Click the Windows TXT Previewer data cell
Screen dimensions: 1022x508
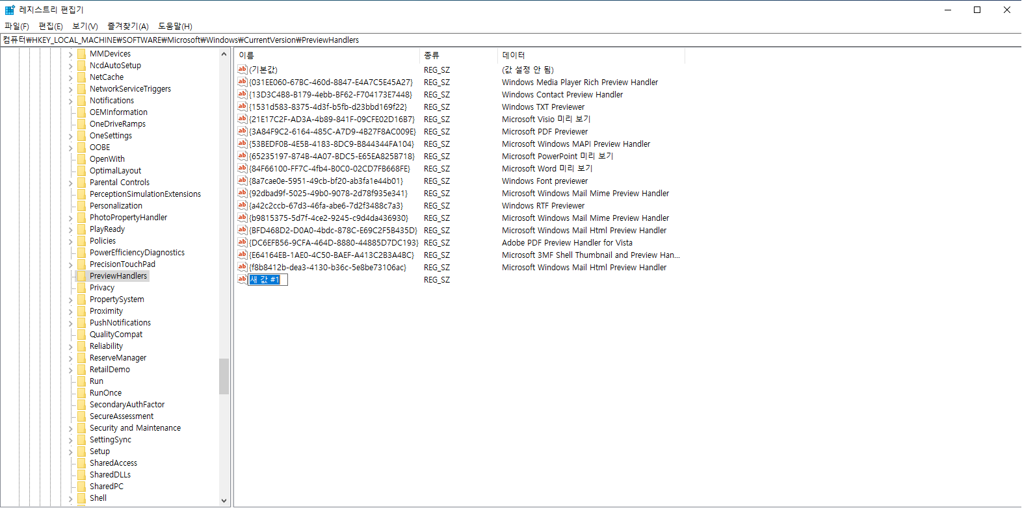tap(543, 107)
